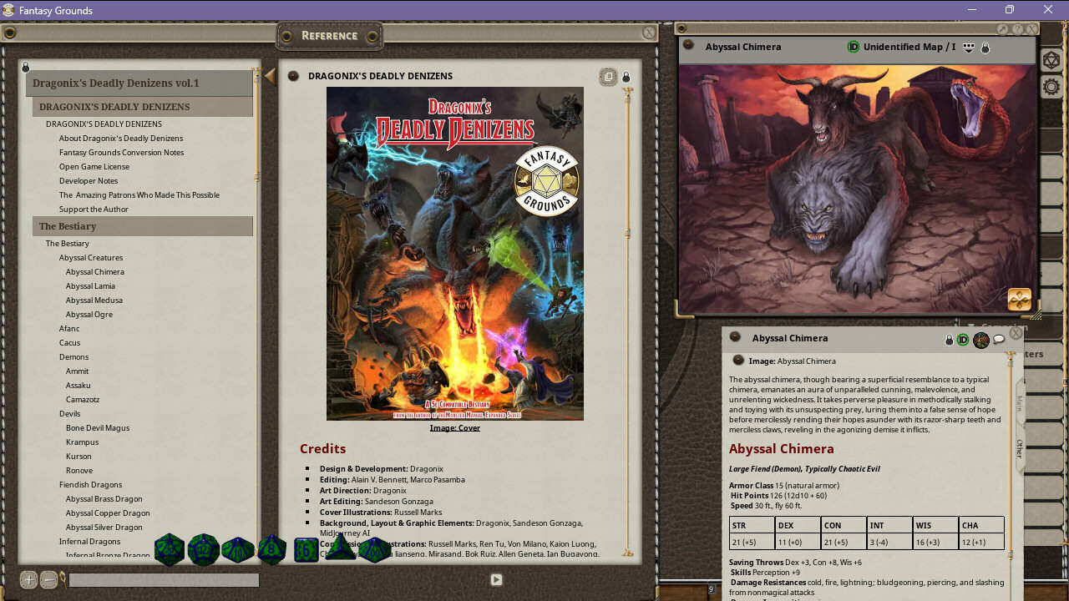Click the help question mark on image window
Screen dimensions: 1069x601
click(1017, 29)
